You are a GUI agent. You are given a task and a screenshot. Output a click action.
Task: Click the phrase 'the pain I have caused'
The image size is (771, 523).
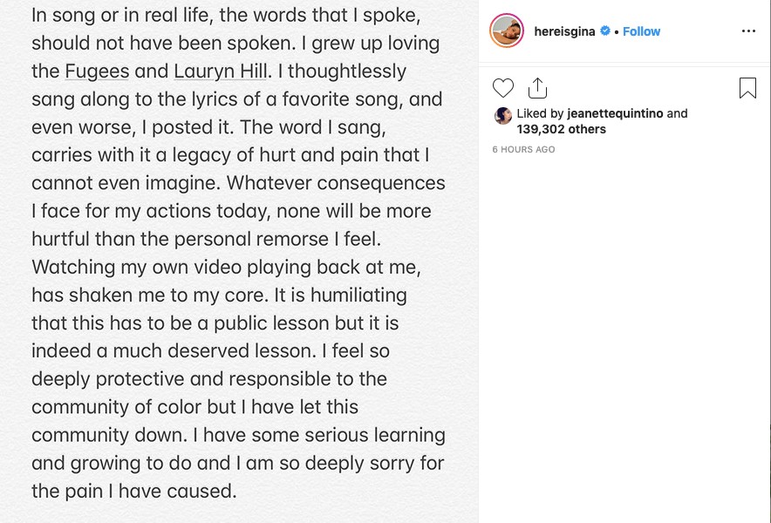pyautogui.click(x=132, y=491)
